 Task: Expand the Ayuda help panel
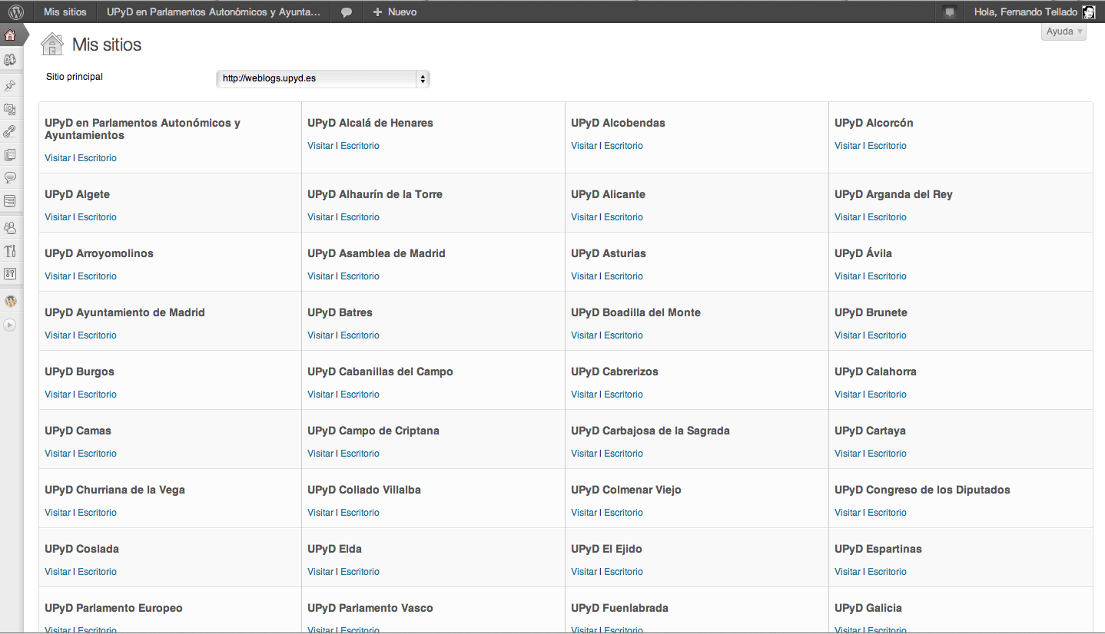coord(1064,31)
